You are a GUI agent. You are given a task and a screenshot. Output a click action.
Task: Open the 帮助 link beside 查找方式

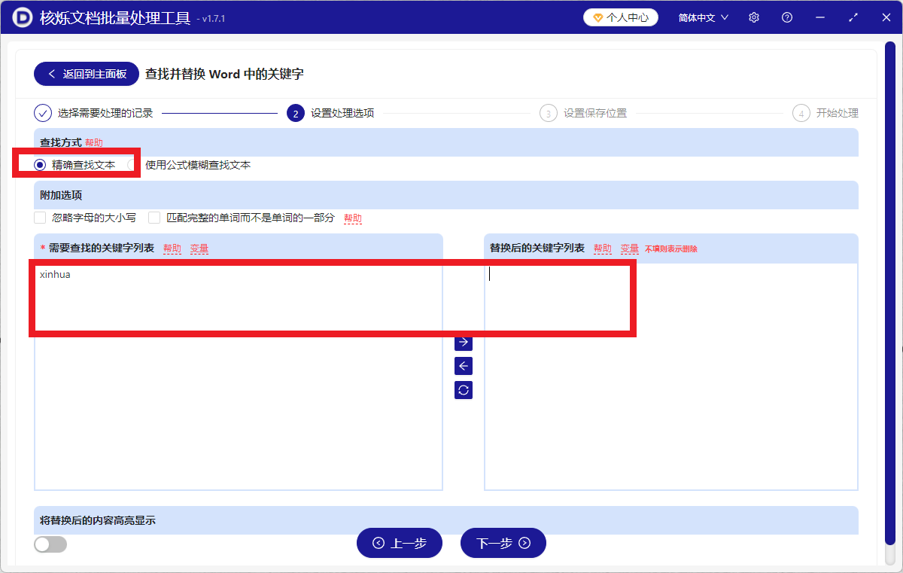coord(93,142)
